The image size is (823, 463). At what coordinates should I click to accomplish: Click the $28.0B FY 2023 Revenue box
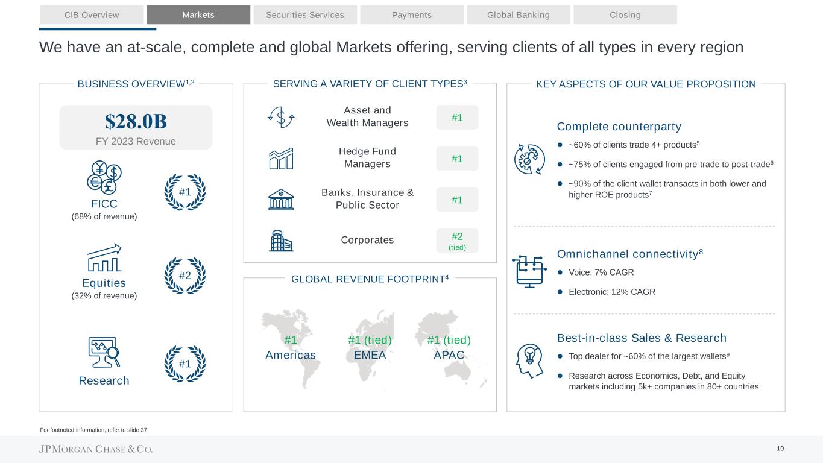click(x=136, y=127)
